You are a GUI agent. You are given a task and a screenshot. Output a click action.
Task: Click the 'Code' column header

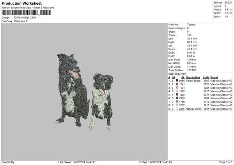tap(206, 77)
